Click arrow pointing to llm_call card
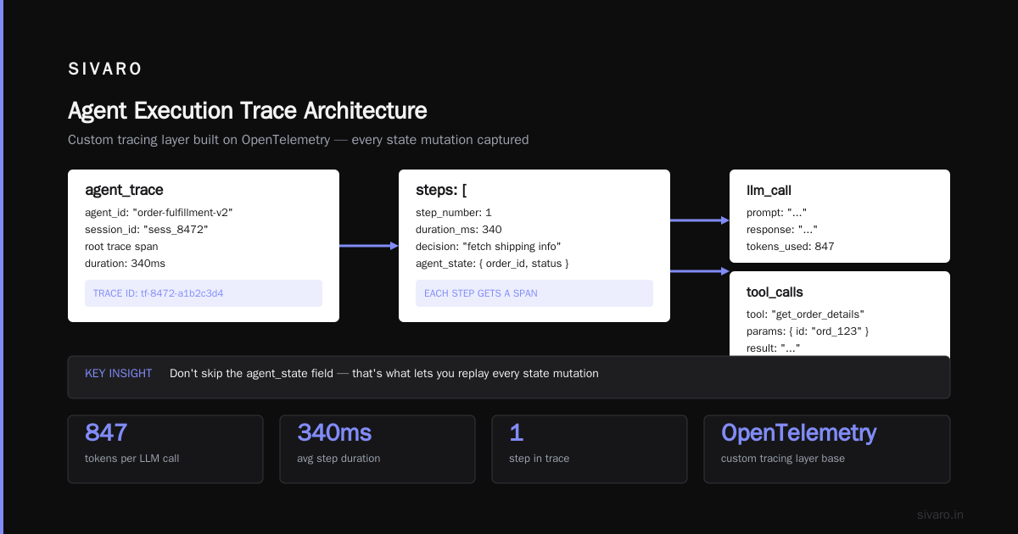This screenshot has width=1018, height=534. click(700, 220)
